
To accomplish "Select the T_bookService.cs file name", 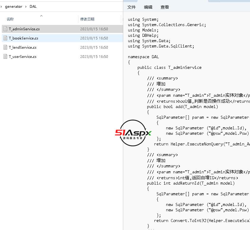I will (x=23, y=38).
